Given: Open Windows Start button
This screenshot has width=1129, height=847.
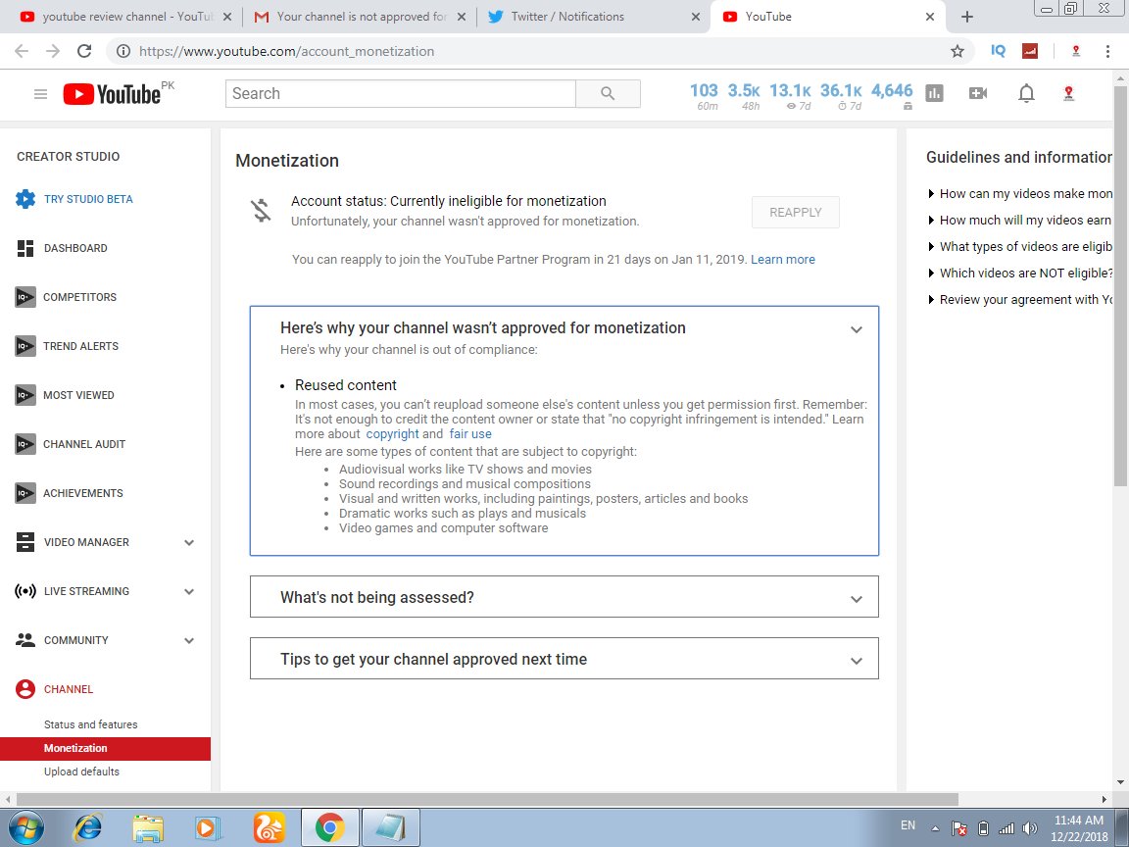Looking at the screenshot, I should pyautogui.click(x=25, y=826).
